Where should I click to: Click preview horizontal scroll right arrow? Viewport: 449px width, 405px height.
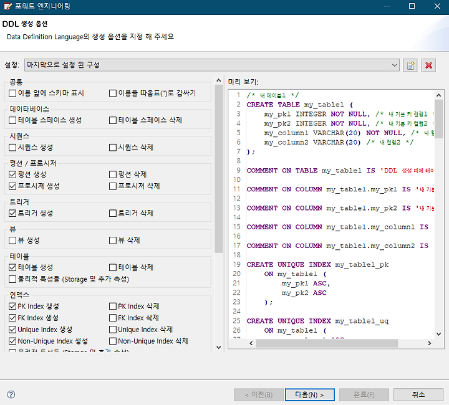tap(429, 343)
